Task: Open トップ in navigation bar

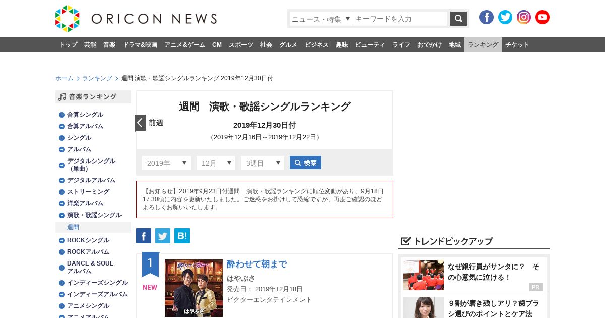Action: pyautogui.click(x=68, y=45)
